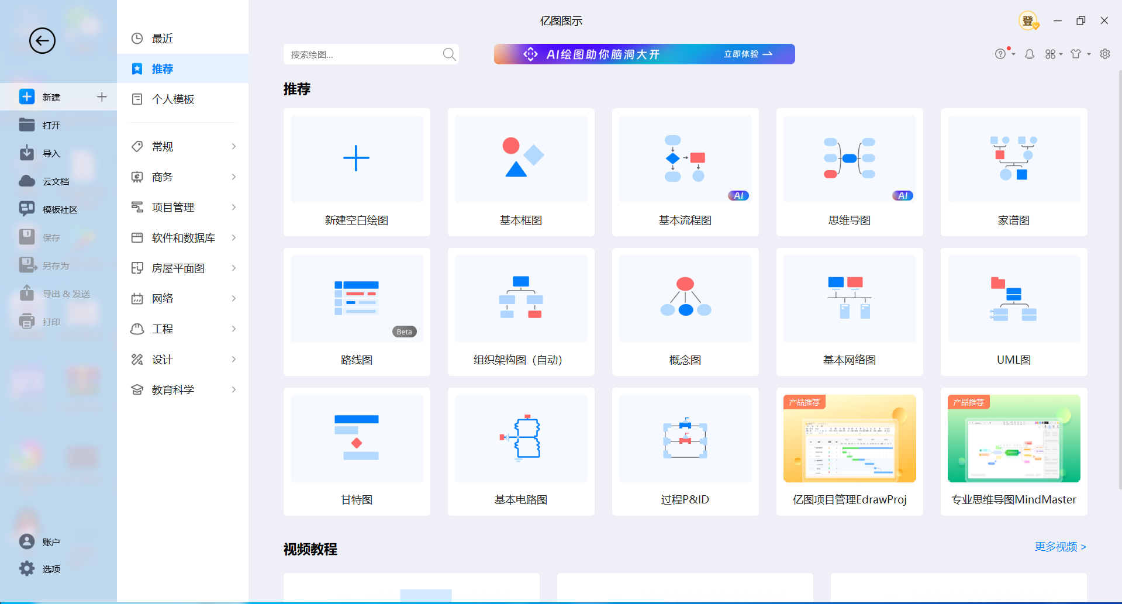Click the 新建 sidebar button label
This screenshot has width=1122, height=604.
(51, 97)
